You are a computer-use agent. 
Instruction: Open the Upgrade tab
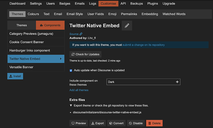[169, 3]
